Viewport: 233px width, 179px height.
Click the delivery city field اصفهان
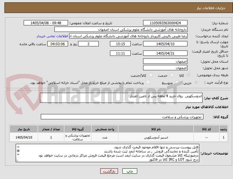[x=165, y=68]
